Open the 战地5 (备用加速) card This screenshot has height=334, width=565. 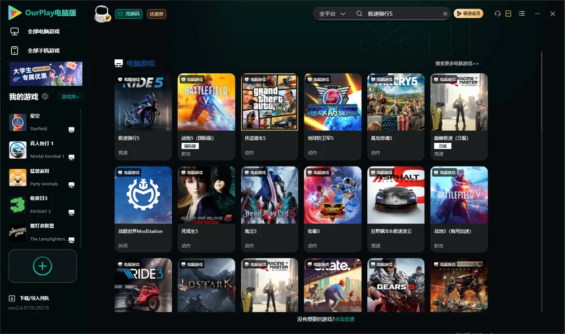[459, 209]
